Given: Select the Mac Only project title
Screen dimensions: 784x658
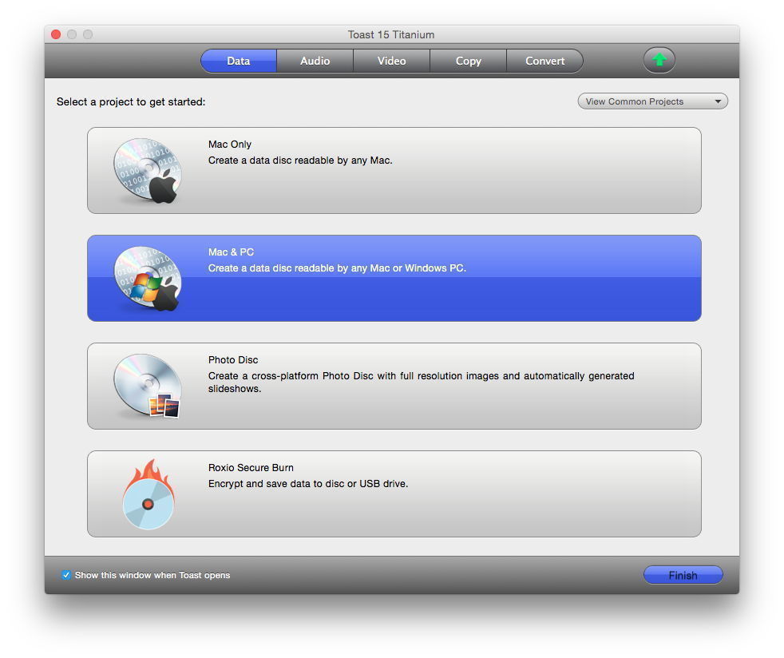Looking at the screenshot, I should [229, 145].
